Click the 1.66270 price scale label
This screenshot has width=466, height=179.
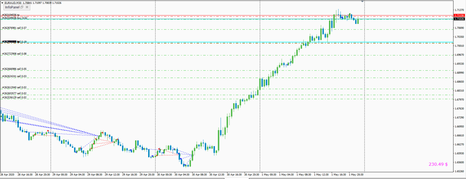459,144
